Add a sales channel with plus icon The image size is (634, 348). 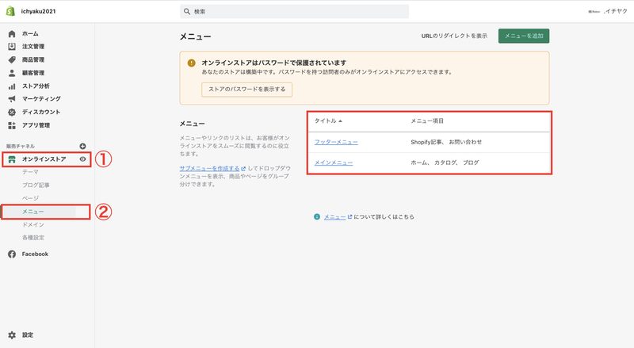[x=82, y=146]
